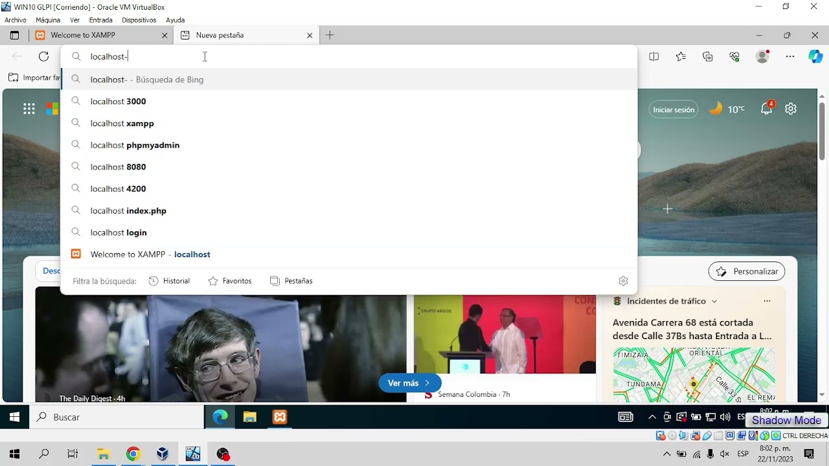Viewport: 829px width, 466px height.
Task: Toggle Favoritos search filter
Action: 230,281
